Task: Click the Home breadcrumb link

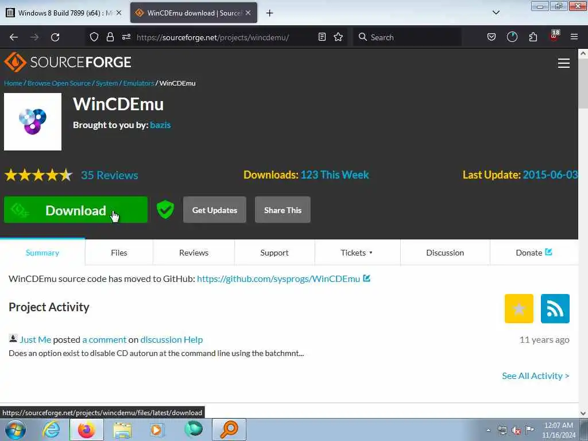Action: 13,83
